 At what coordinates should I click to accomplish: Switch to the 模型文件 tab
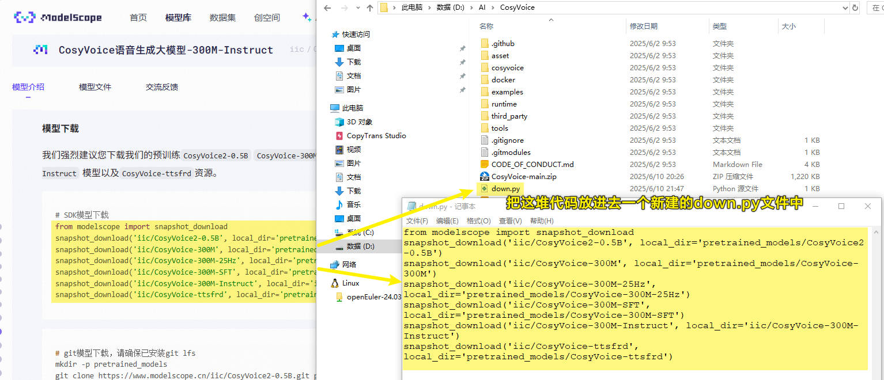[x=95, y=87]
